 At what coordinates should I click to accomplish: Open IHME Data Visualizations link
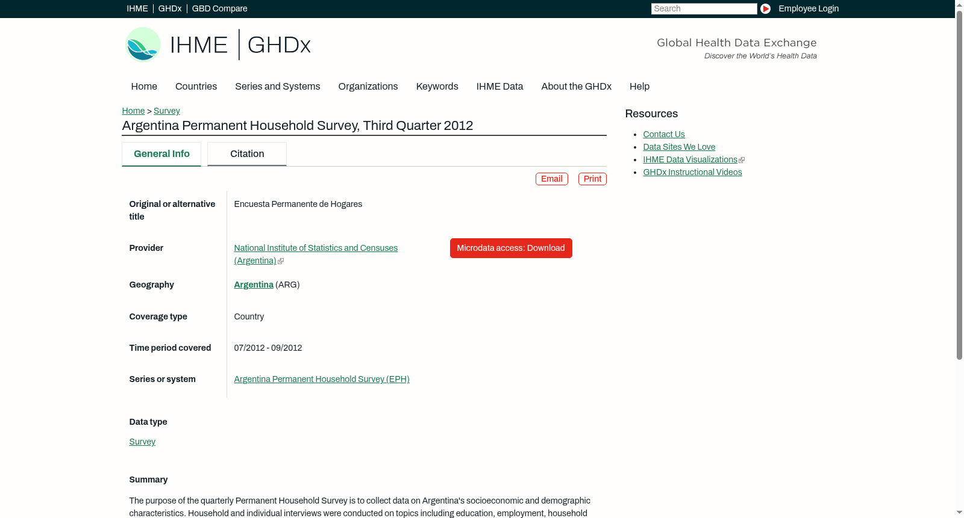(690, 160)
